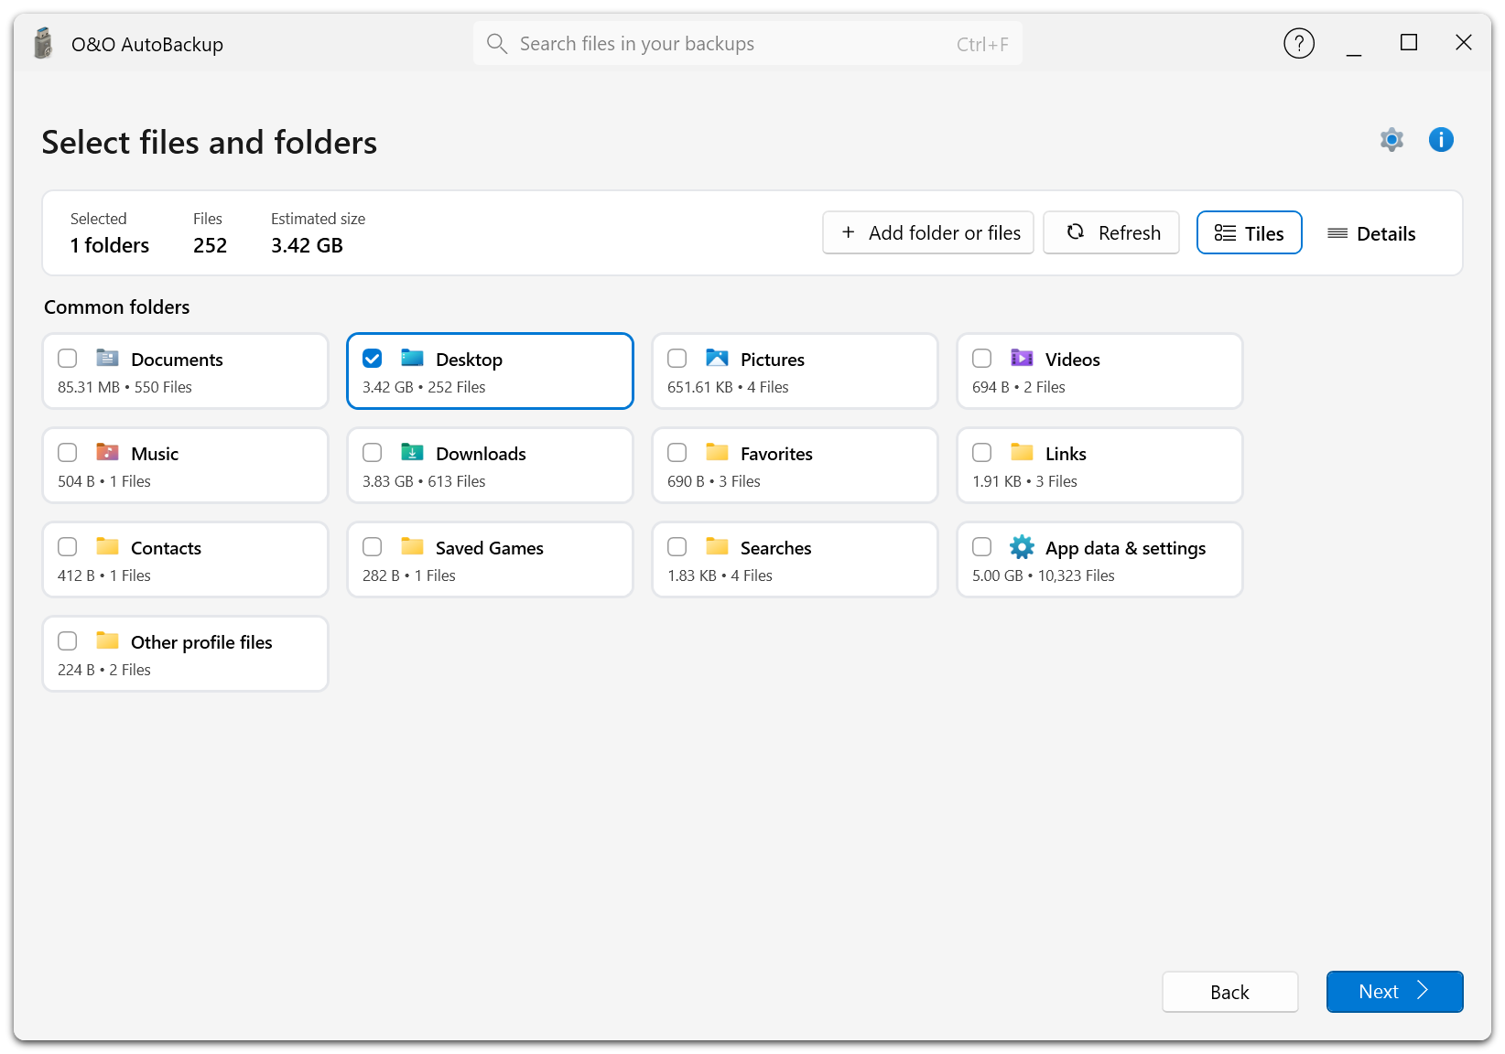Click the Pictures folder icon
The image size is (1505, 1054).
click(x=717, y=358)
